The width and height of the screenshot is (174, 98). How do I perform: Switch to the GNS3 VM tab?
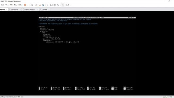coord(3,10)
